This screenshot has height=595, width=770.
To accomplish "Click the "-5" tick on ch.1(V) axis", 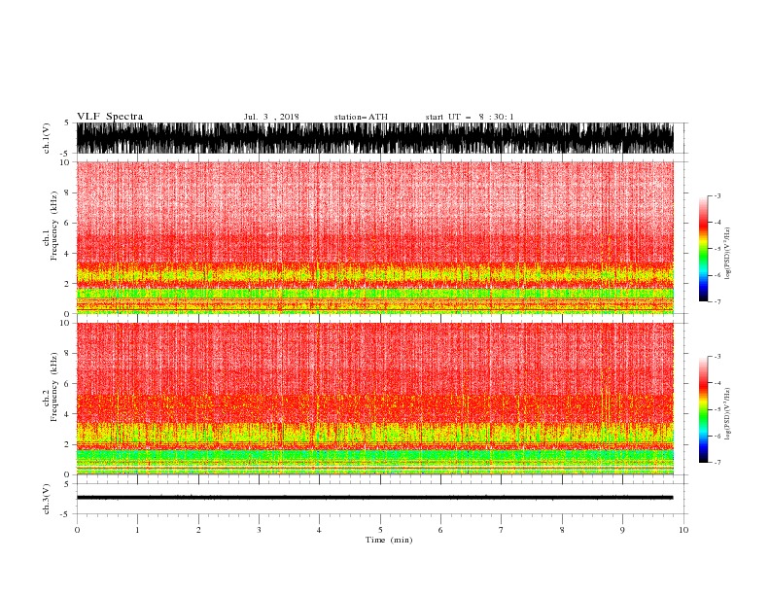I will click(x=66, y=154).
